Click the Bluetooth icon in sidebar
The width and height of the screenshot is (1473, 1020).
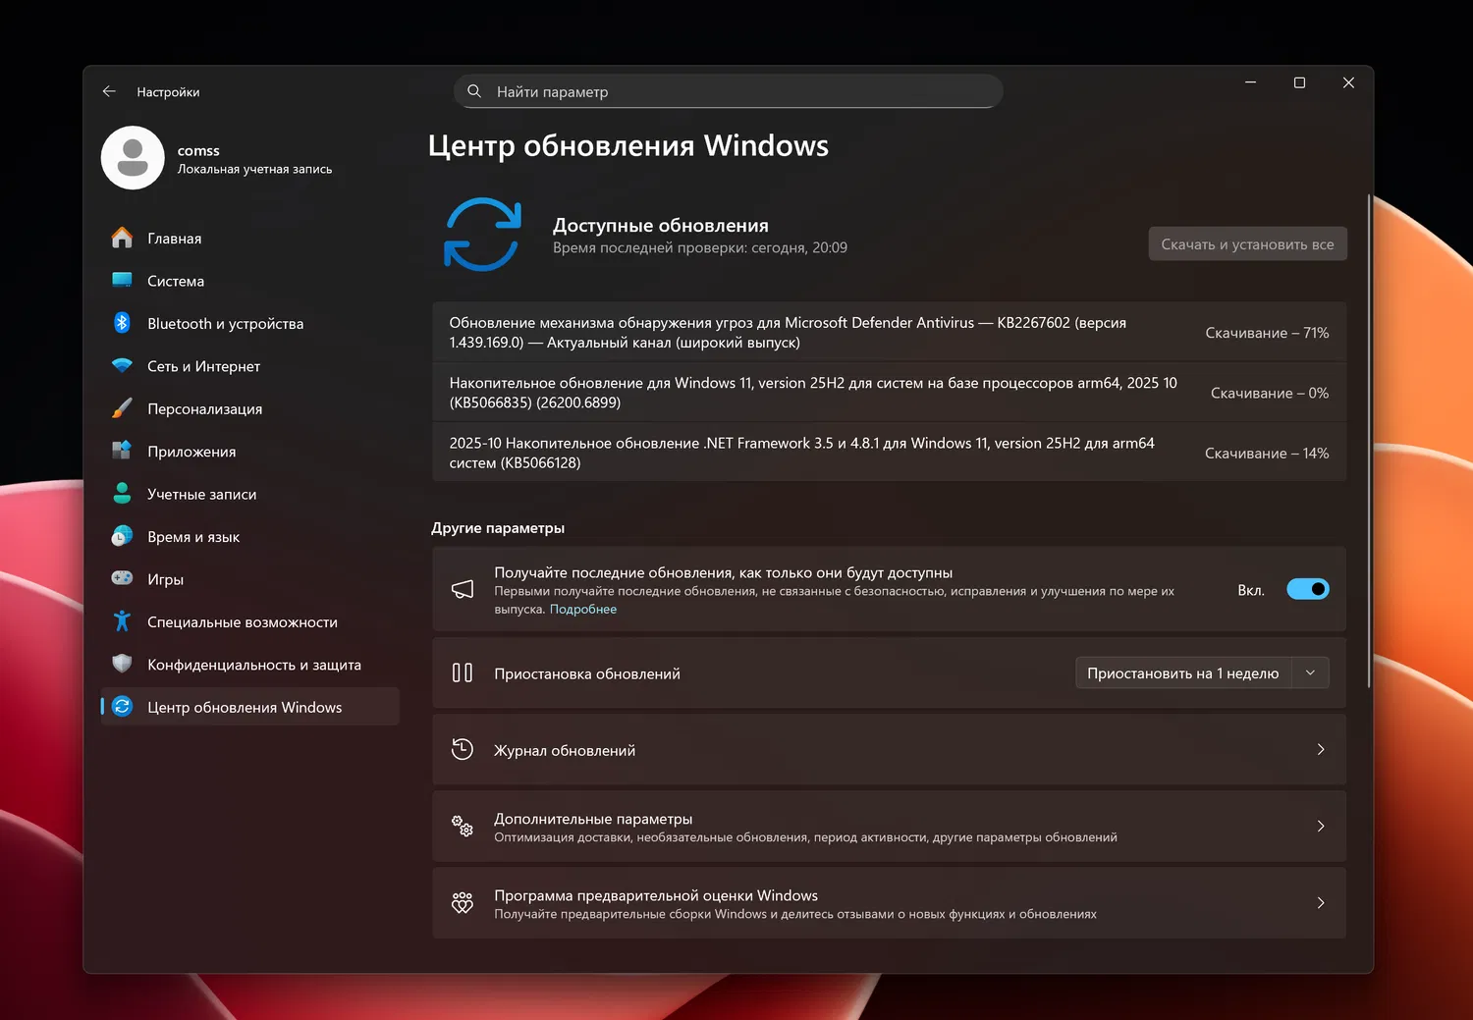122,323
